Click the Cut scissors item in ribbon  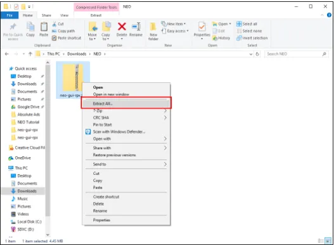tap(58, 24)
